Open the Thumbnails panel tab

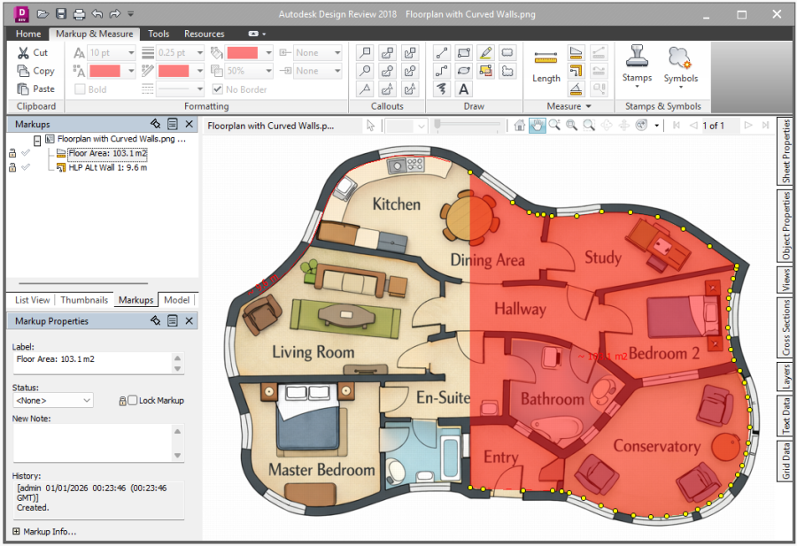(84, 300)
